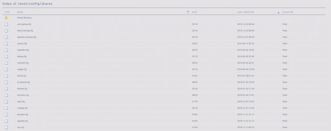Click the 514 B size of isos.cfg
Image resolution: width=331 pixels, height=131 pixels.
point(195,127)
